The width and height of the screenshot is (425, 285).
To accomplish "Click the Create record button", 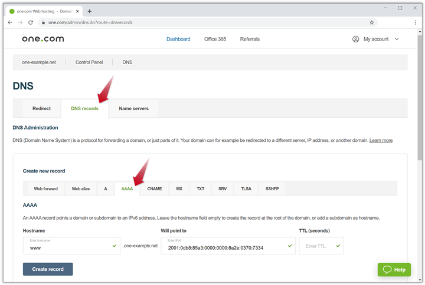I will tap(48, 269).
